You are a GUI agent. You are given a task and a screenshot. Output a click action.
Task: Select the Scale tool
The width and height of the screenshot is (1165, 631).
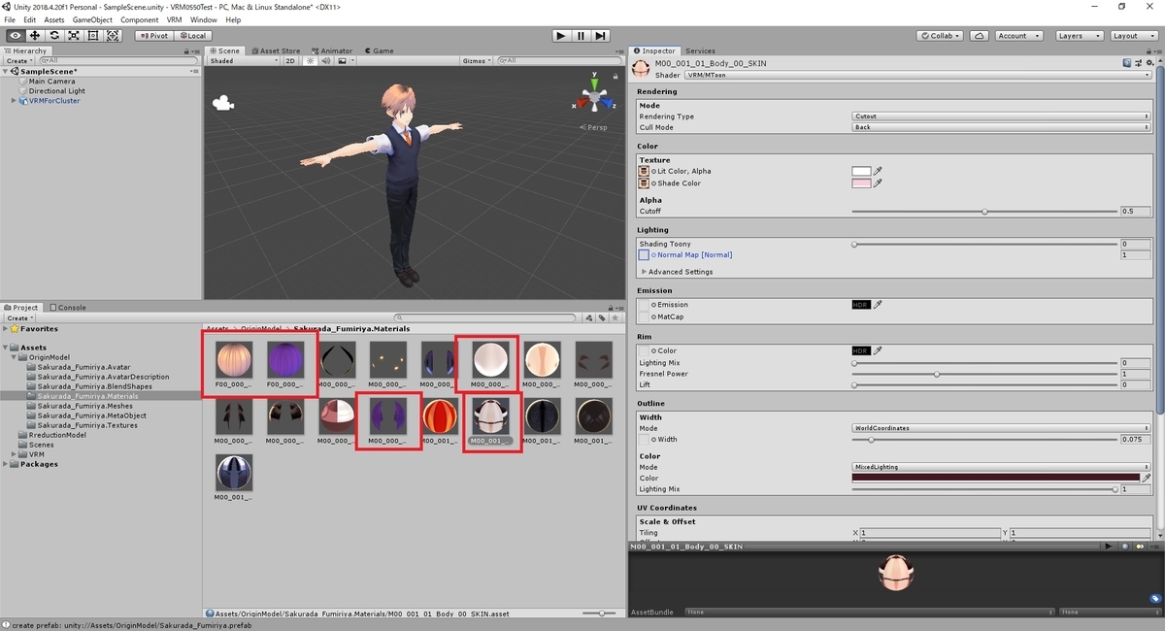[74, 36]
